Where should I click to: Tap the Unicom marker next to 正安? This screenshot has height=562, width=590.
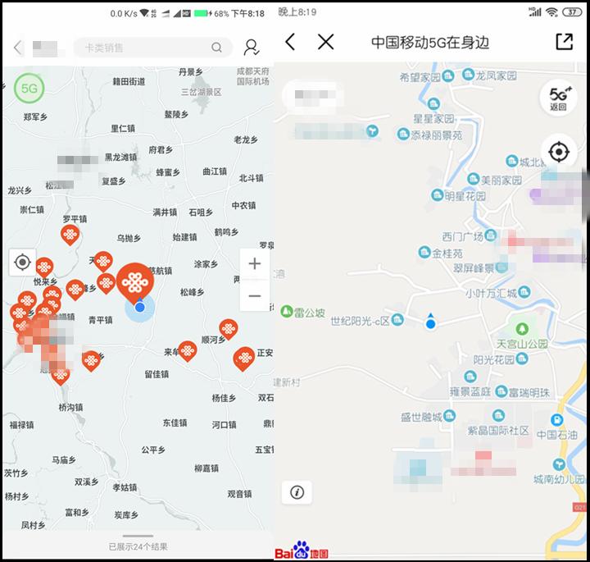244,359
